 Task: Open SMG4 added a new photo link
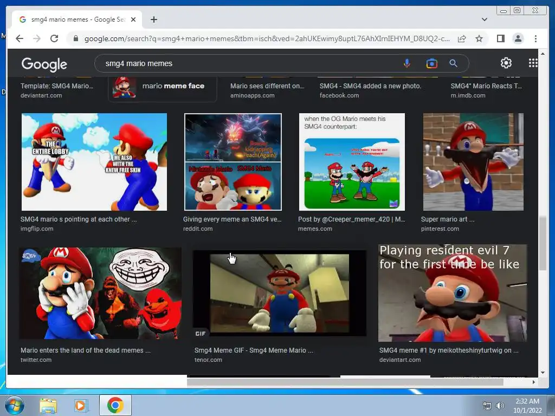370,90
